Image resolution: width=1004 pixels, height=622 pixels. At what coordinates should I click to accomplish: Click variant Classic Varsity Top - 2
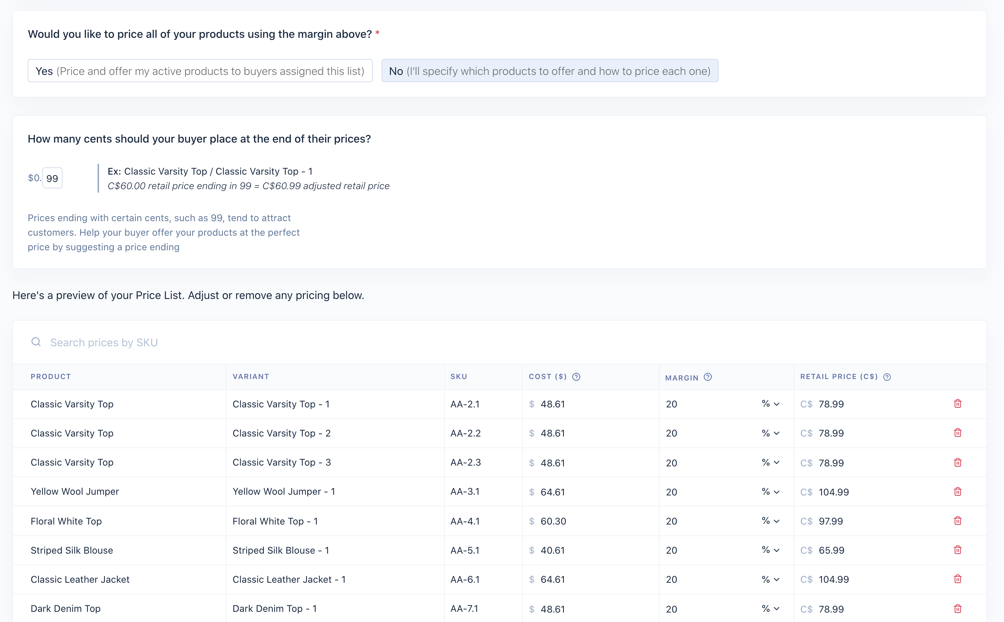point(281,433)
